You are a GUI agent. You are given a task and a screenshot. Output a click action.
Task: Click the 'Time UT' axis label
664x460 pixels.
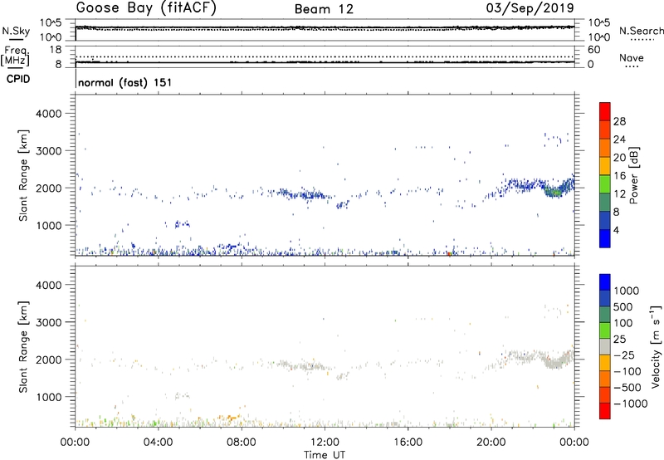325,455
